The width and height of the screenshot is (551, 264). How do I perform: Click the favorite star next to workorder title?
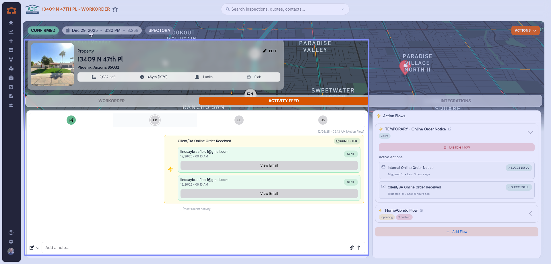[115, 9]
